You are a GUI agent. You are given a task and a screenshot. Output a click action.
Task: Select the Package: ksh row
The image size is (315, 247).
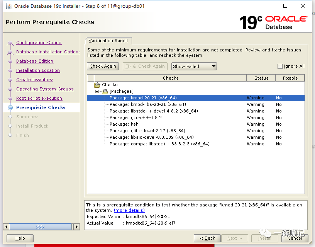click(124, 124)
